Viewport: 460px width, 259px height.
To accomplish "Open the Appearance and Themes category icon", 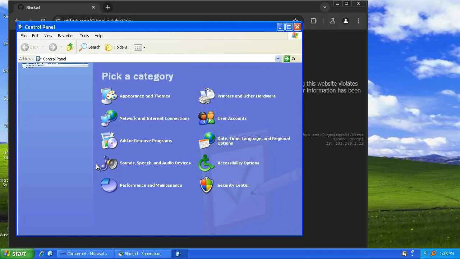I will point(109,96).
